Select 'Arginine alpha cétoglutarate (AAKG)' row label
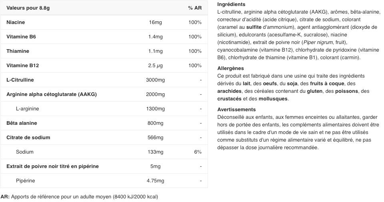The height and width of the screenshot is (202, 384). (x=52, y=94)
